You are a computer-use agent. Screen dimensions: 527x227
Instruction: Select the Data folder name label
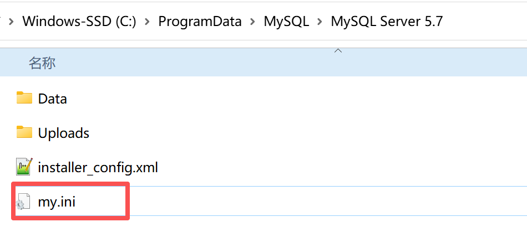pyautogui.click(x=53, y=99)
